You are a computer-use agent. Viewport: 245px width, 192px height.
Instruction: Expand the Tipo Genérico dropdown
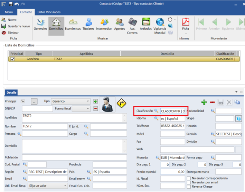88,102
